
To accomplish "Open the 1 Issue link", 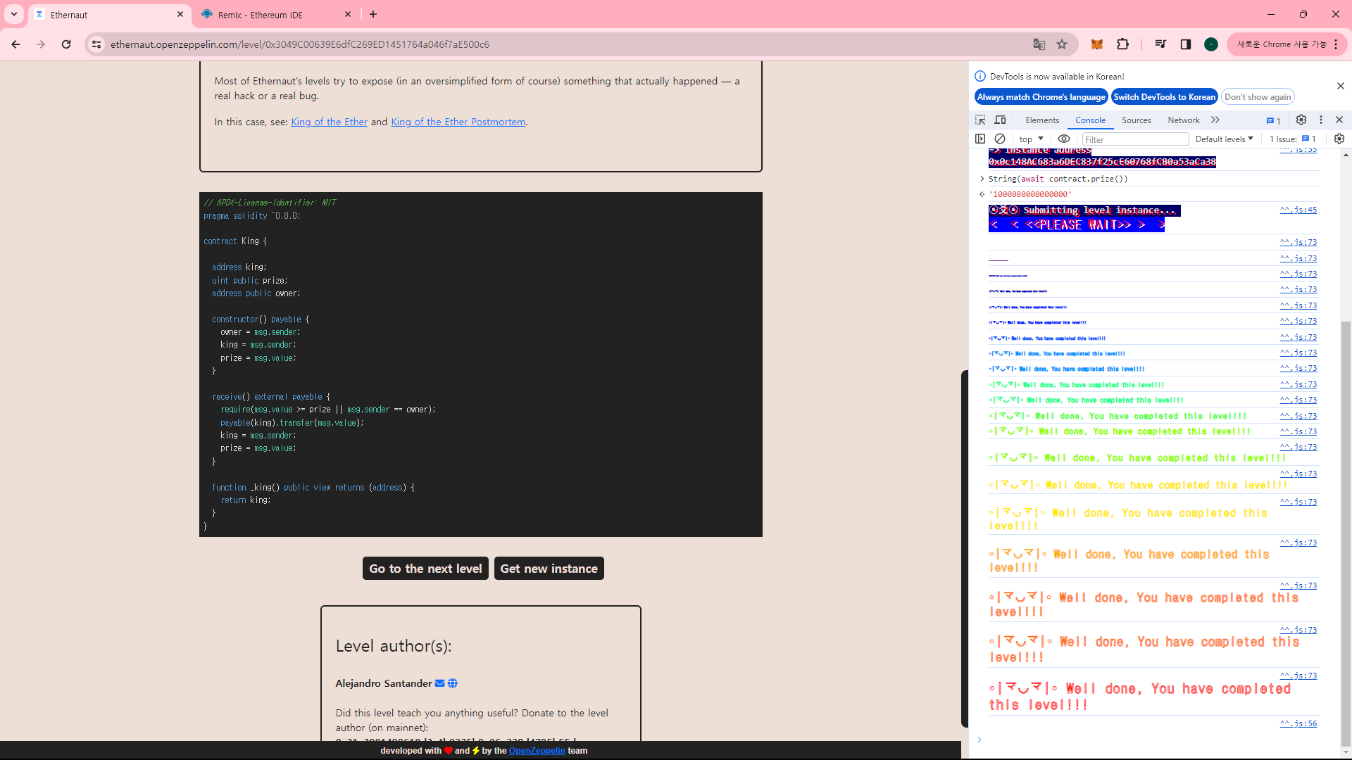I will [1293, 139].
